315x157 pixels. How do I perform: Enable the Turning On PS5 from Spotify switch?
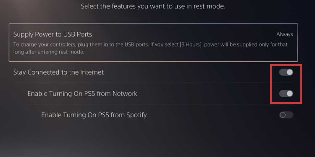pos(286,115)
